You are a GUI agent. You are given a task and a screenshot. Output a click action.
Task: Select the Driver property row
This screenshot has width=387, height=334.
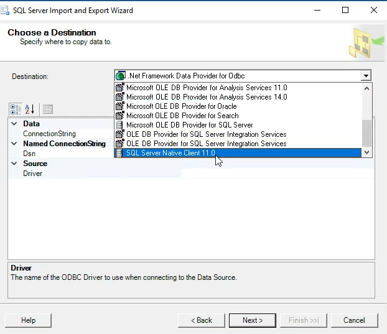(191, 174)
